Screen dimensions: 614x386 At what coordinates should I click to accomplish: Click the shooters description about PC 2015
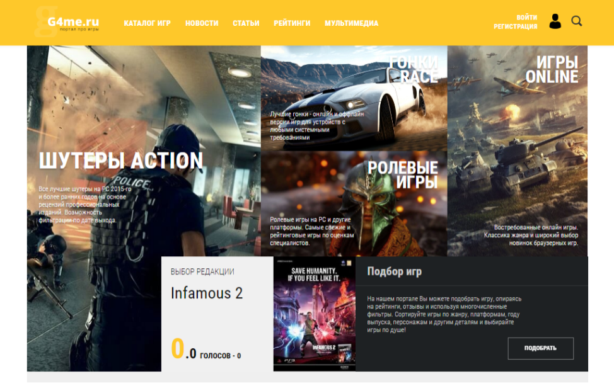pos(85,205)
